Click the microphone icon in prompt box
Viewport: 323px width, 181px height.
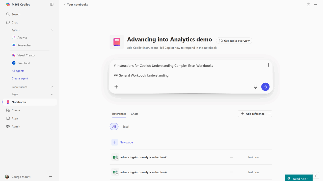coord(255,87)
